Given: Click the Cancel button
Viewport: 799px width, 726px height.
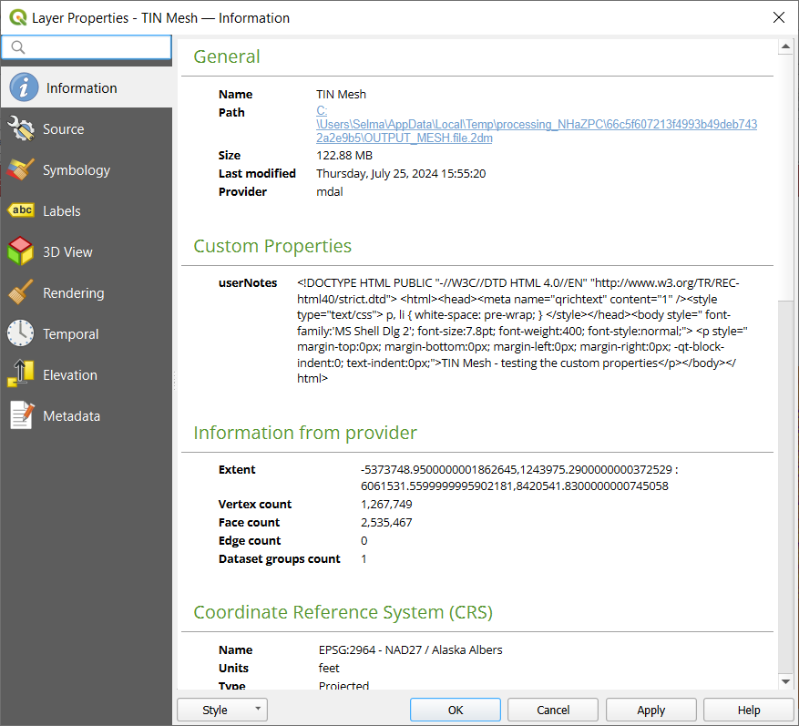Looking at the screenshot, I should (x=553, y=711).
